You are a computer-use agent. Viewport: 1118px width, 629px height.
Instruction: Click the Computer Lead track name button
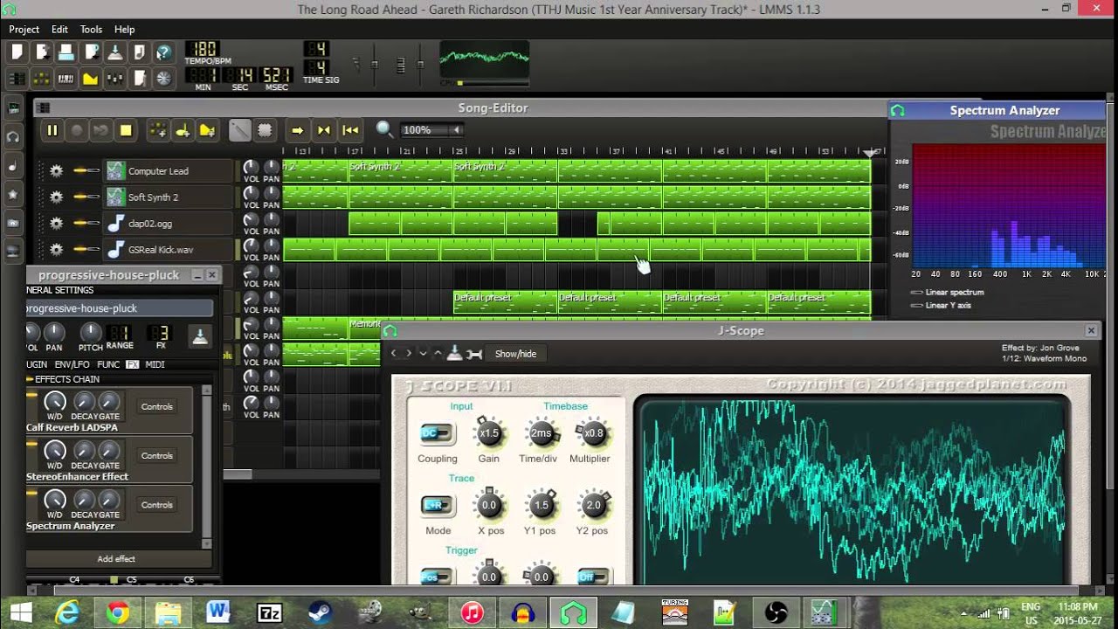click(169, 171)
